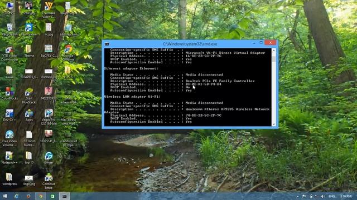This screenshot has height=200, width=357.
Task: Click 'Microsoft Wi-Fi Direct Virtual Adapter' text
Action: point(225,53)
